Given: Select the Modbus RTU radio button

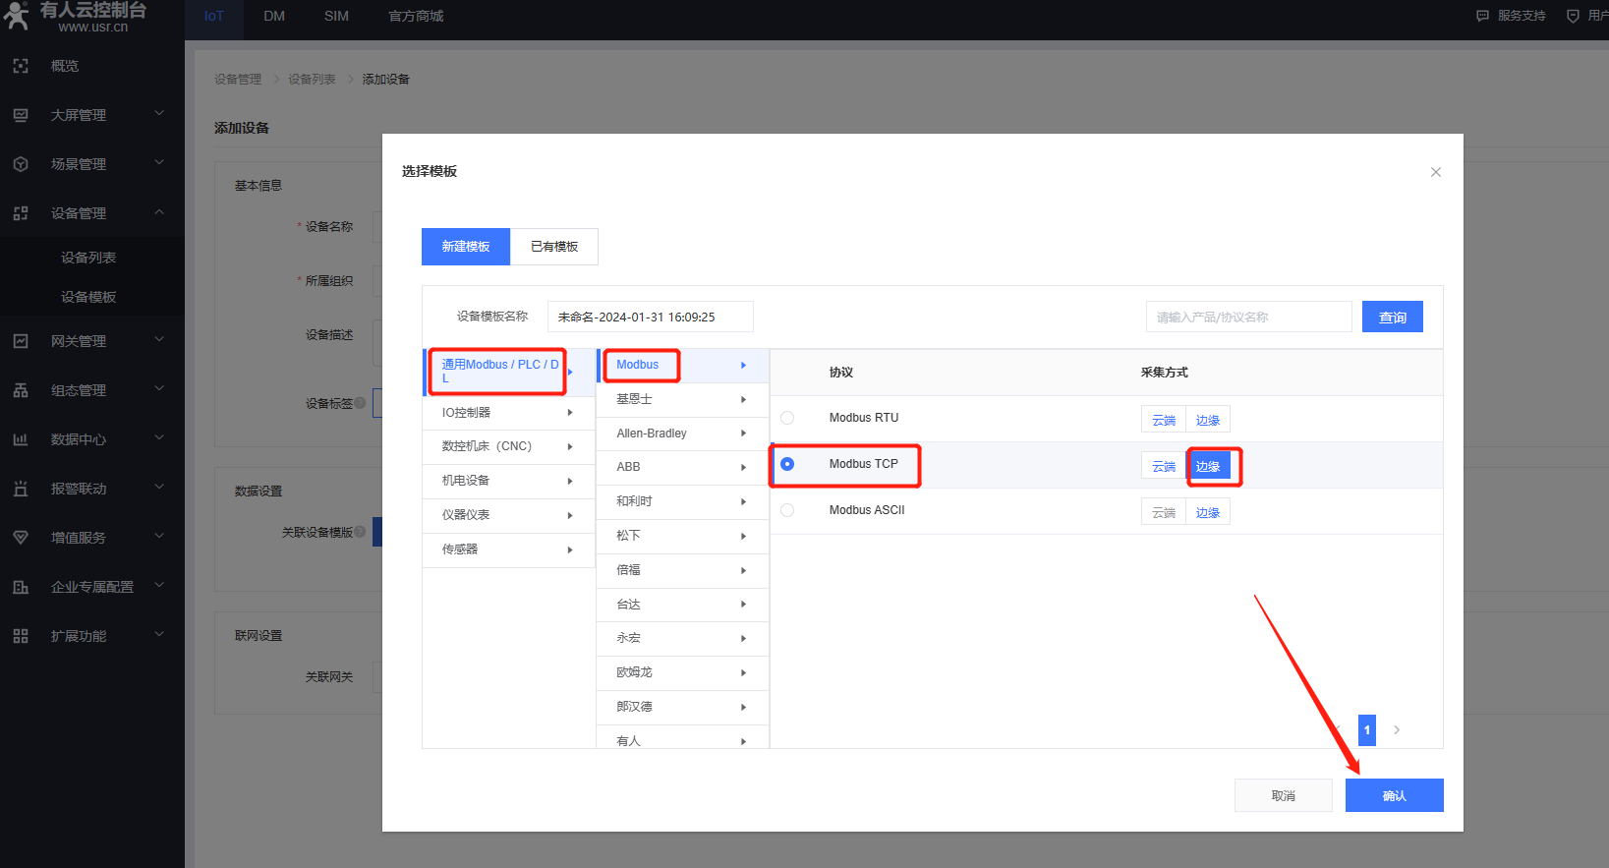Looking at the screenshot, I should pos(787,418).
